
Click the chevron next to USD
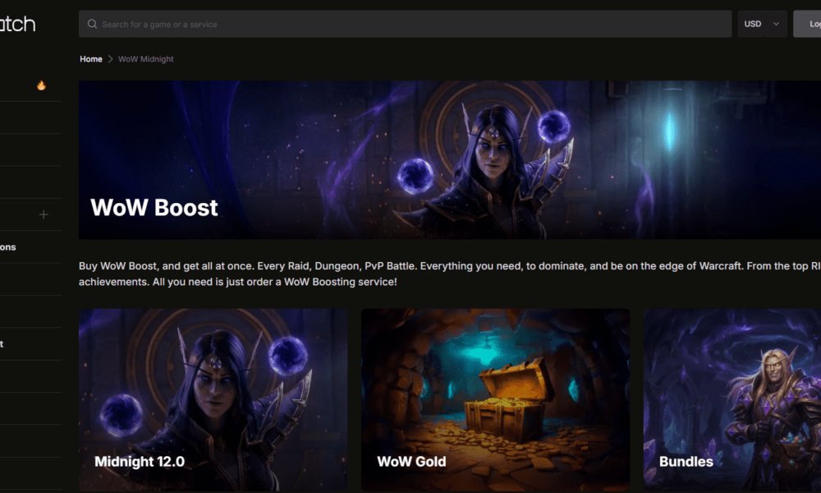(x=777, y=24)
